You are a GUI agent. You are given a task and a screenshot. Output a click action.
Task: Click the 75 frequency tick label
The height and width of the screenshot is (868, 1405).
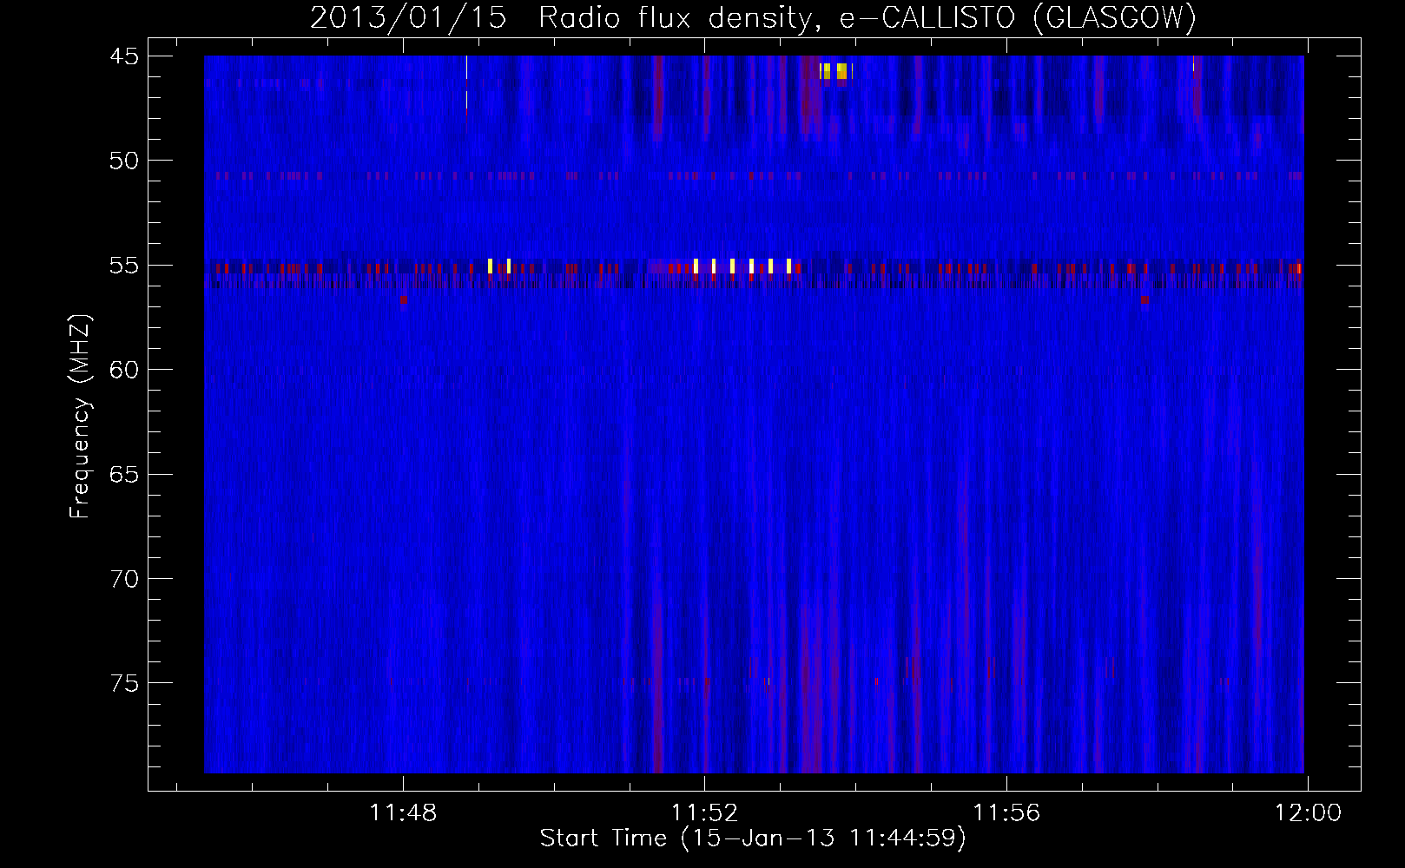pyautogui.click(x=124, y=684)
